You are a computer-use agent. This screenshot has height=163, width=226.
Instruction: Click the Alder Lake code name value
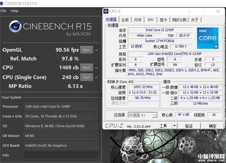point(145,35)
